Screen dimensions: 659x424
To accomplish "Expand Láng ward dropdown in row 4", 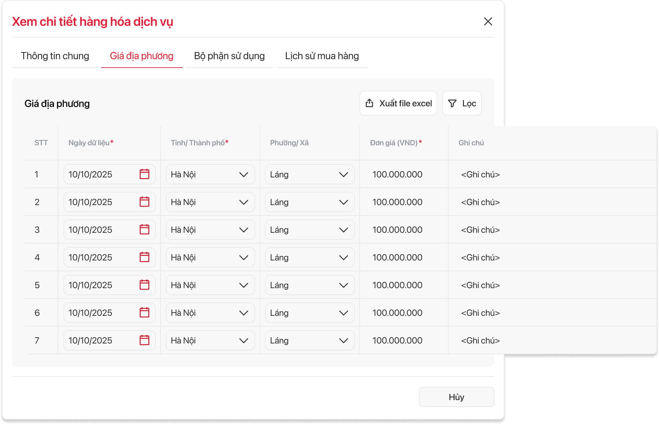I will pos(343,257).
